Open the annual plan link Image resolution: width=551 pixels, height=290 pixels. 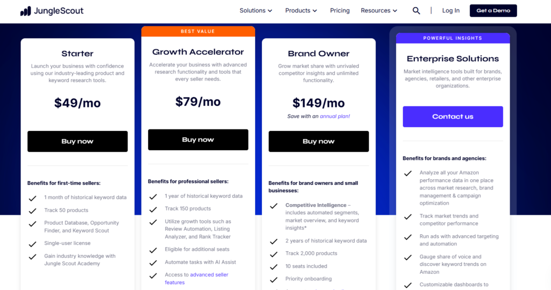335,117
